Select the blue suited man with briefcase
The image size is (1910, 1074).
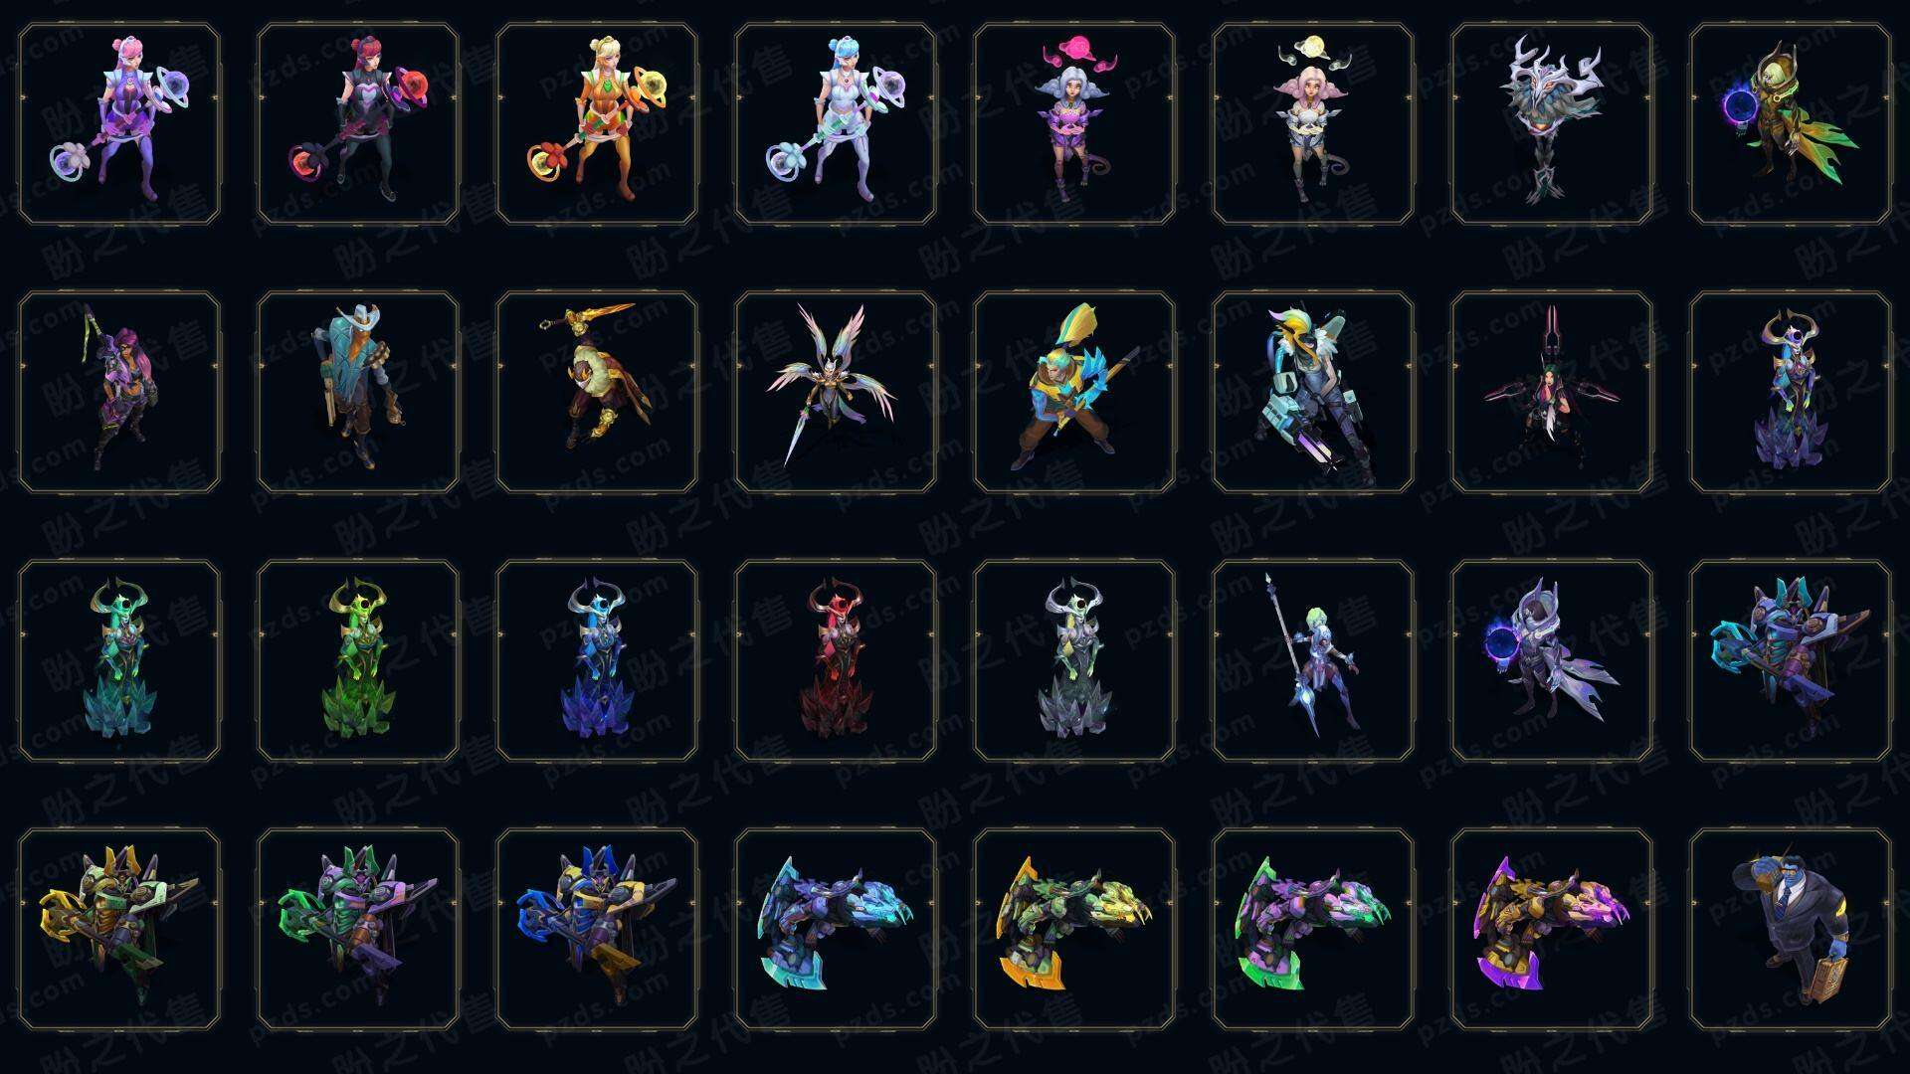(x=1791, y=929)
